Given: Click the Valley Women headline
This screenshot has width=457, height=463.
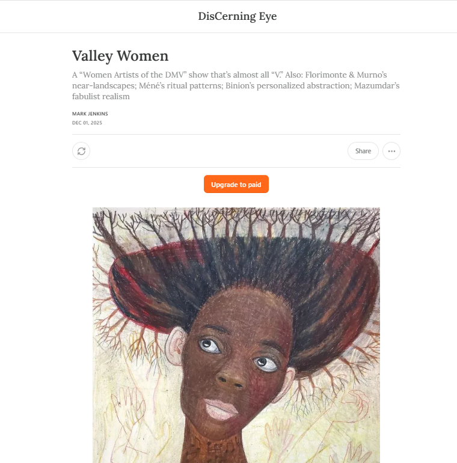Looking at the screenshot, I should pos(120,56).
